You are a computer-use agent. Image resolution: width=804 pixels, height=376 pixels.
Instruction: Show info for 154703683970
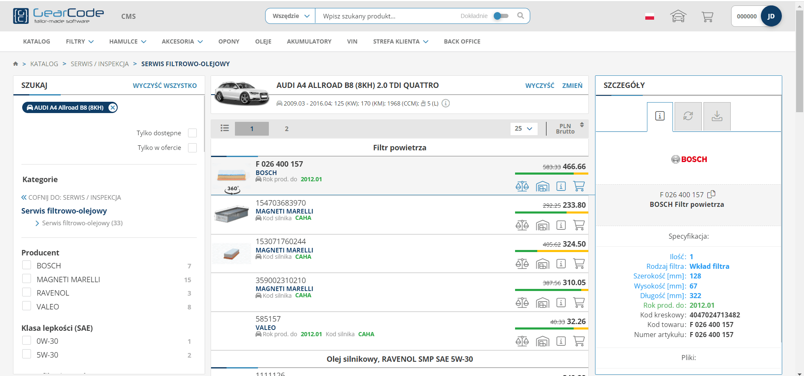pos(561,225)
